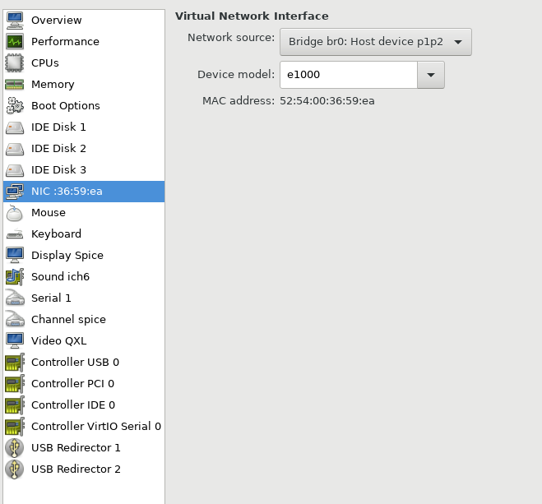Viewport: 542px width, 504px height.
Task: Click the Display Spice monitor icon
Action: tap(15, 256)
